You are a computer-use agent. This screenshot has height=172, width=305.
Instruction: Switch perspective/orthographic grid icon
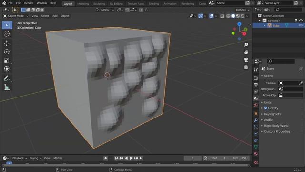(246, 67)
